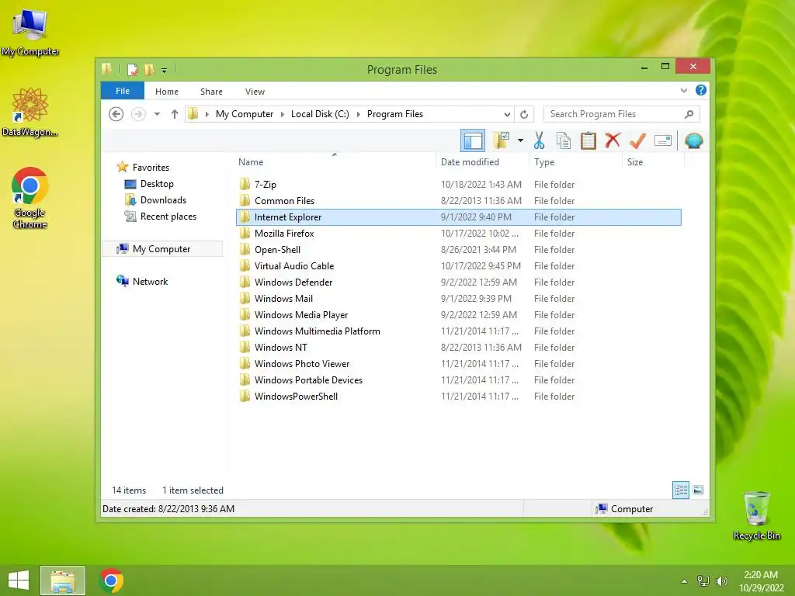This screenshot has width=795, height=596.
Task: Select Network in the navigation pane
Action: click(150, 281)
